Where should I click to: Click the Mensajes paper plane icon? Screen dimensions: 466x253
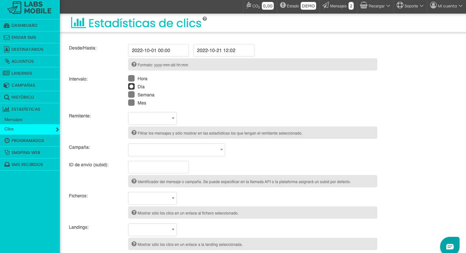coord(326,5)
